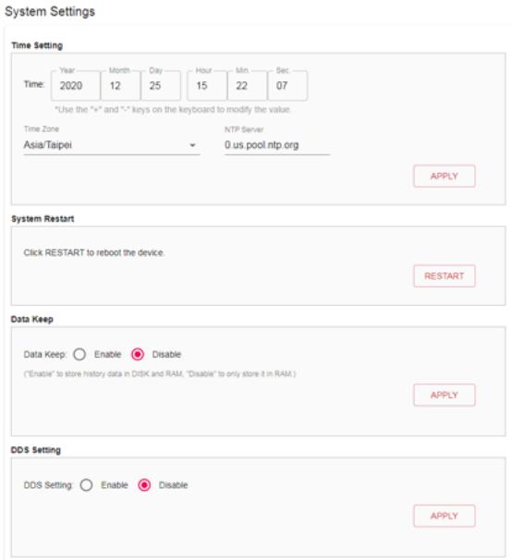The image size is (511, 560).
Task: Click the Min field showing 22
Action: point(247,86)
